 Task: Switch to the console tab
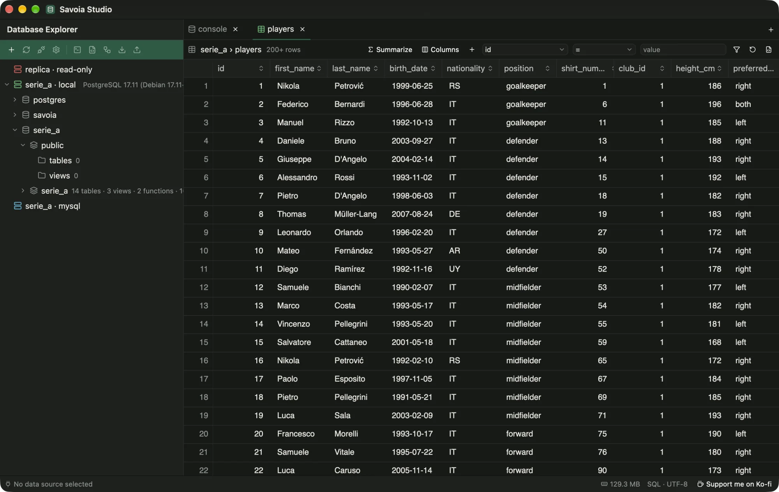click(213, 29)
